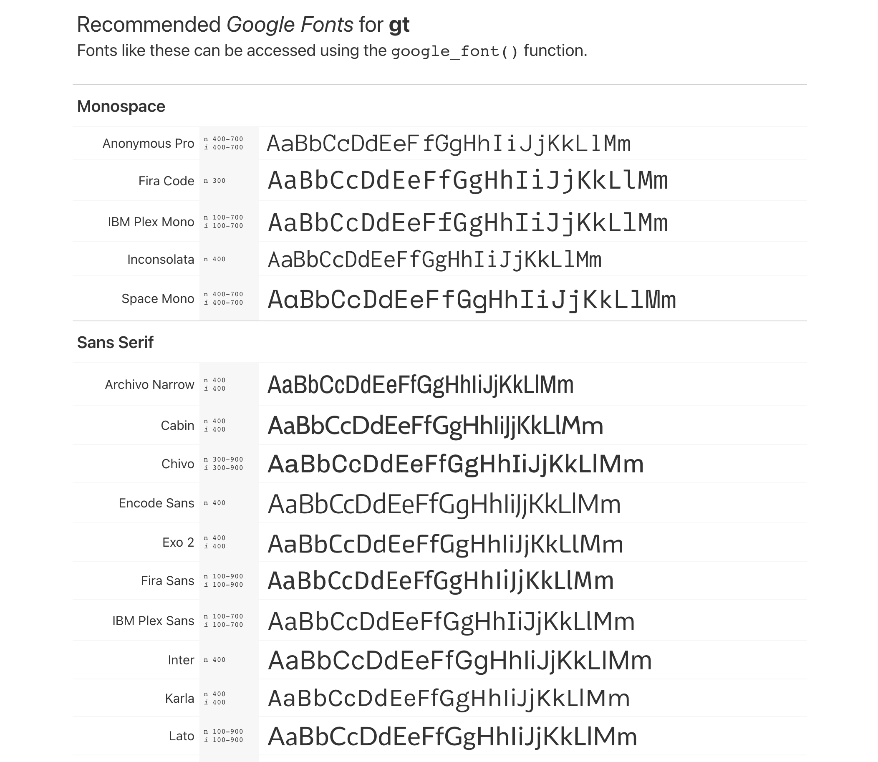Click the Monospace group heading
The height and width of the screenshot is (762, 878).
click(x=121, y=106)
